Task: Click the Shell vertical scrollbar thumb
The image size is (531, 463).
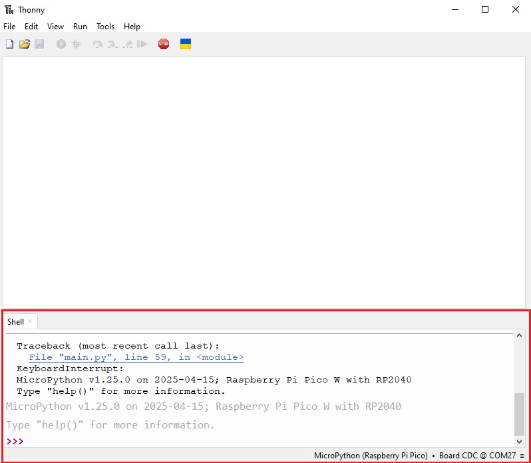Action: tap(519, 414)
